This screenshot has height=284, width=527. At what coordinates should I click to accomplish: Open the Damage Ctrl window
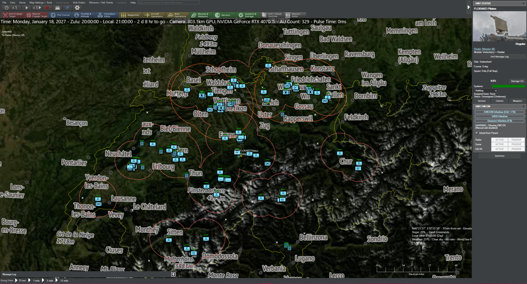517,81
